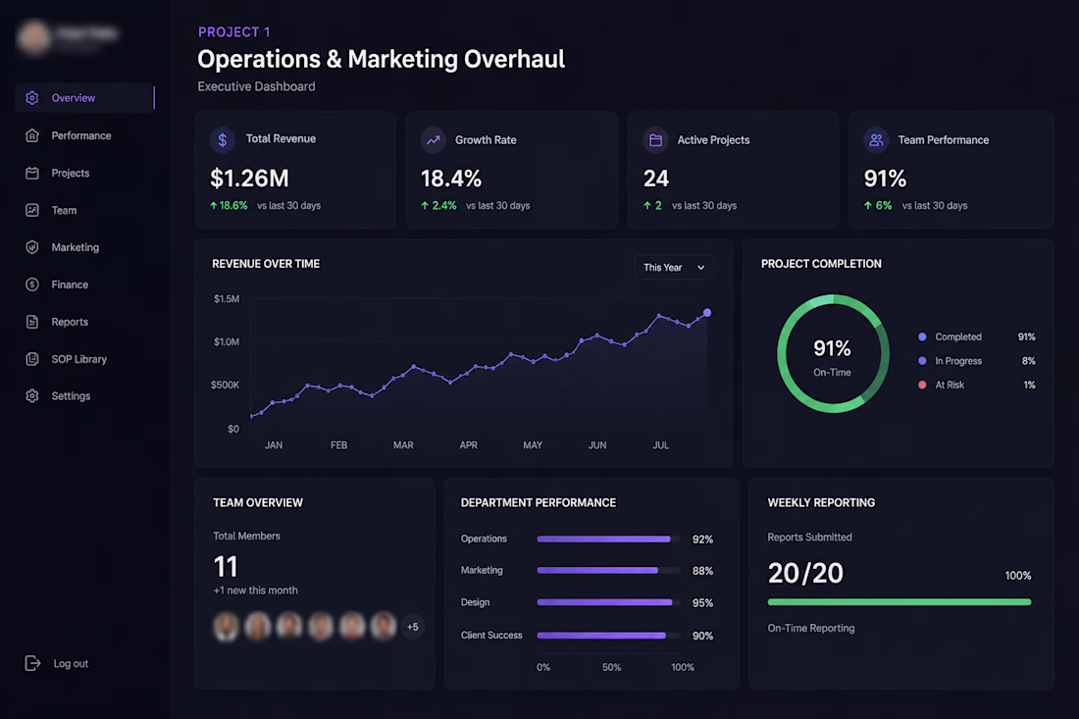This screenshot has width=1079, height=719.
Task: Click the dollar icon on Total Revenue card
Action: [x=223, y=140]
